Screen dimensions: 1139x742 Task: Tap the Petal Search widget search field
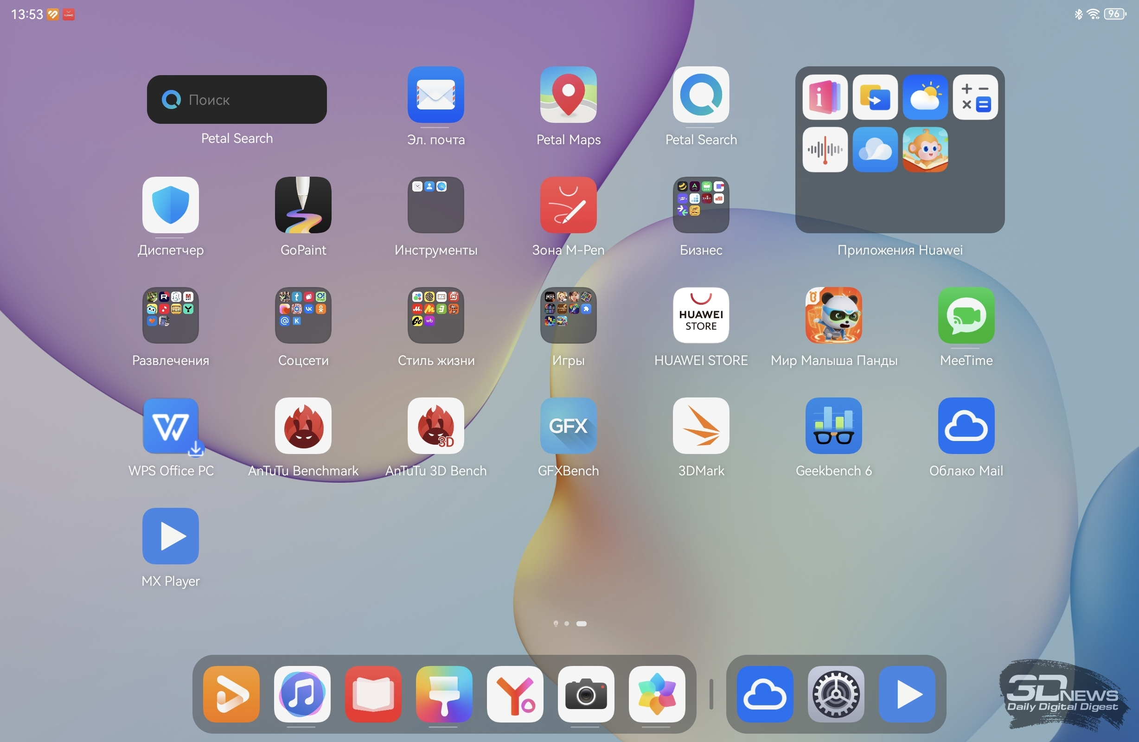[237, 99]
